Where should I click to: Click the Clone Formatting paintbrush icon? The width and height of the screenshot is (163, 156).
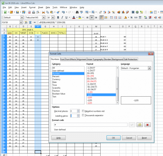coord(58,12)
